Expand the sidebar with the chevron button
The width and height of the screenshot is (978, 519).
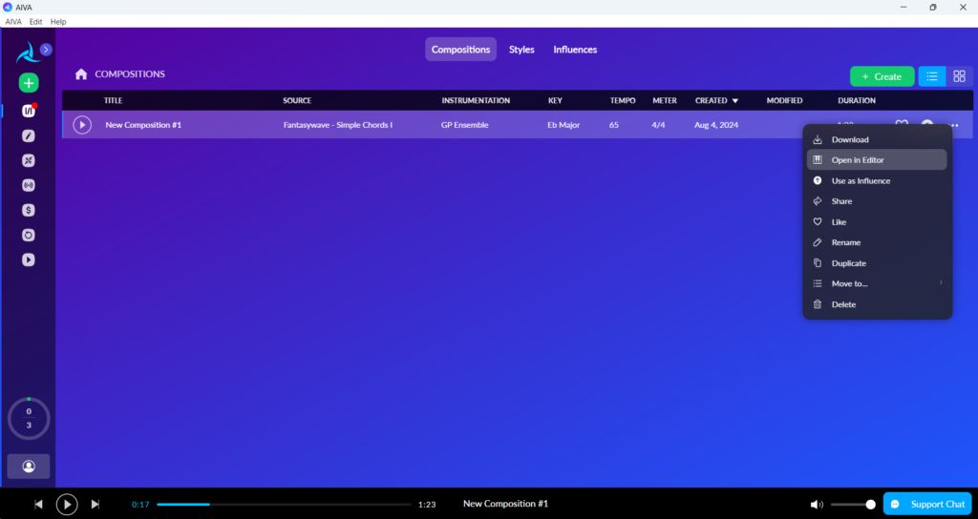coord(46,50)
